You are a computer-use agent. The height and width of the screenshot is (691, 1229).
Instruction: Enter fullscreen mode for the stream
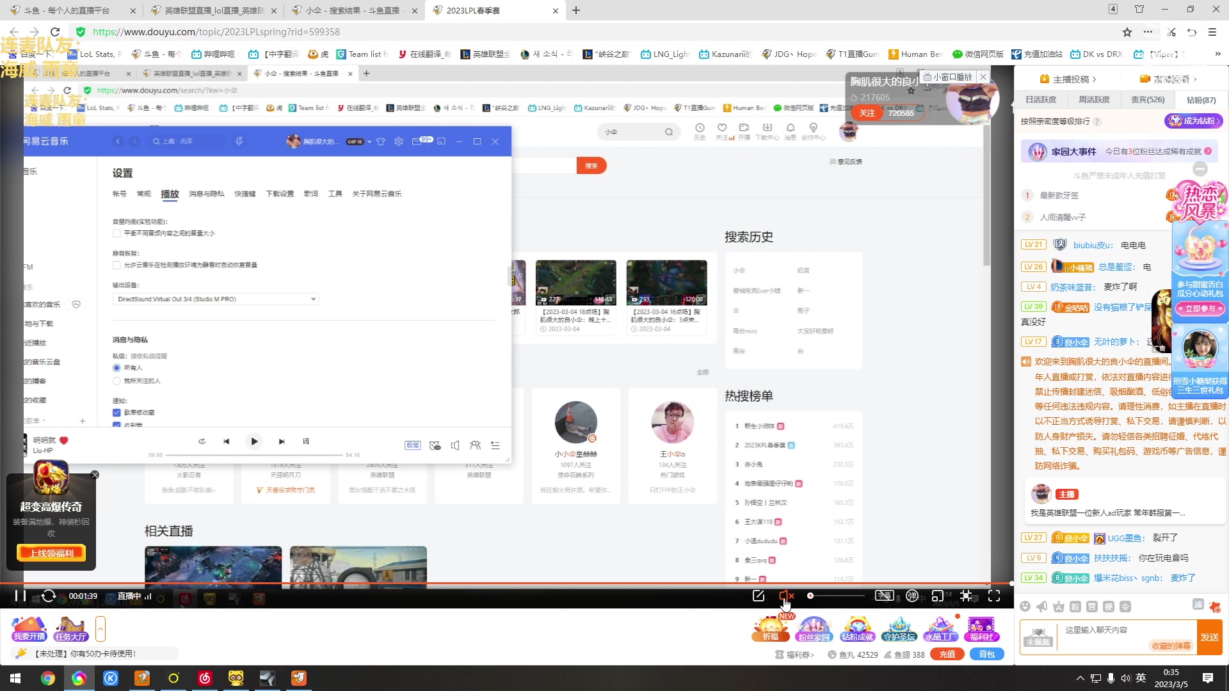pos(994,596)
